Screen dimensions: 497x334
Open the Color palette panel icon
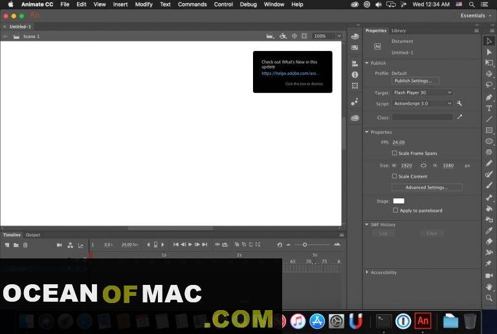click(355, 36)
